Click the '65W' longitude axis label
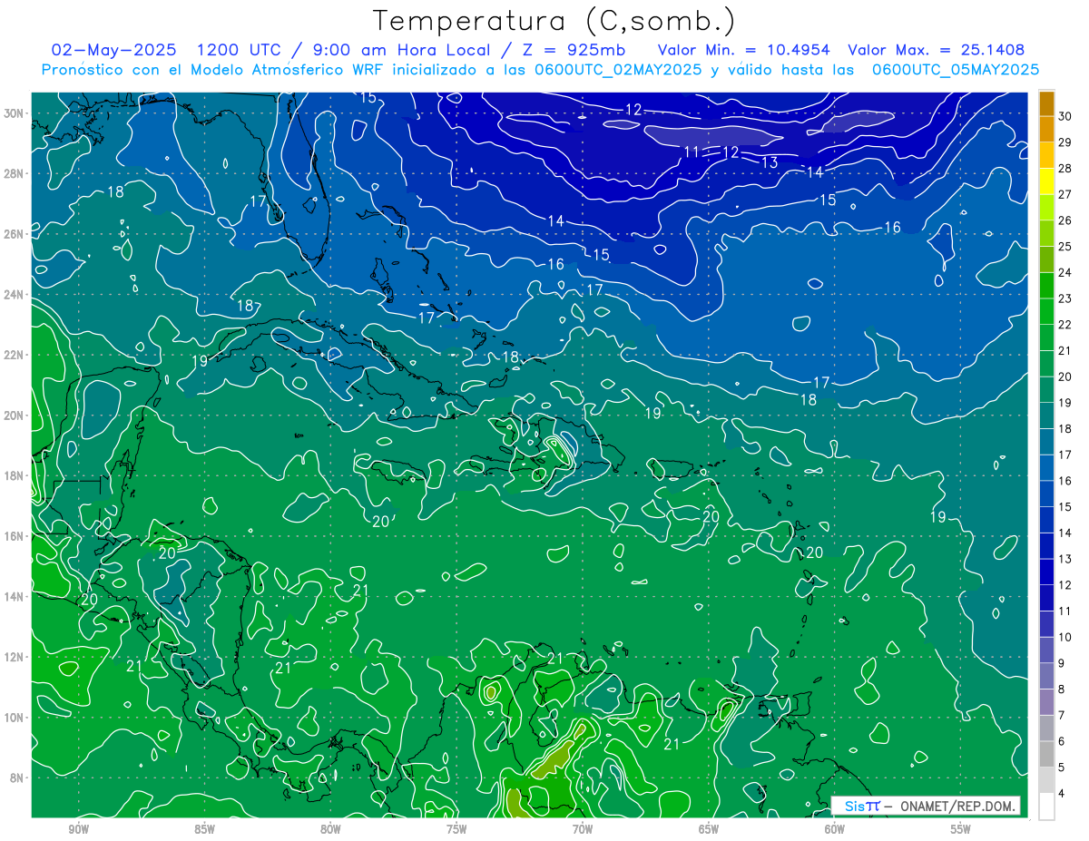 click(709, 829)
